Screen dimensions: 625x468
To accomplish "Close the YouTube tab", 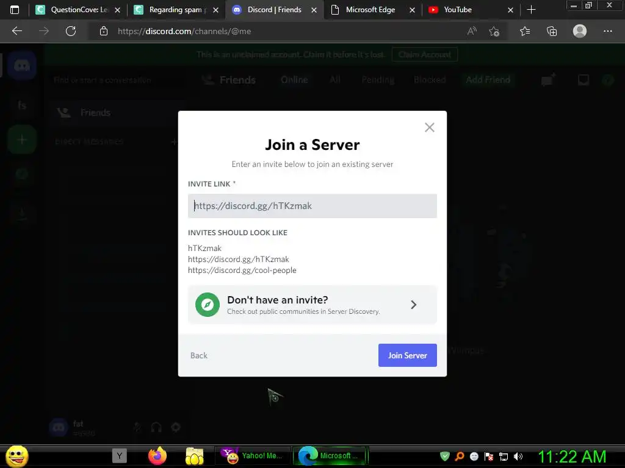I will 510,10.
